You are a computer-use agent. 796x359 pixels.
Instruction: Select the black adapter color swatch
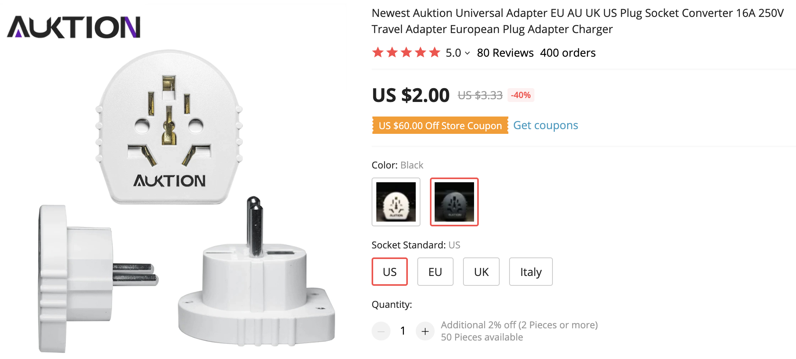(454, 202)
